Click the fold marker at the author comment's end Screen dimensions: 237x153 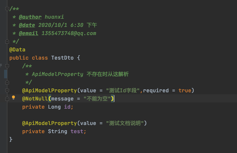coord(7,41)
